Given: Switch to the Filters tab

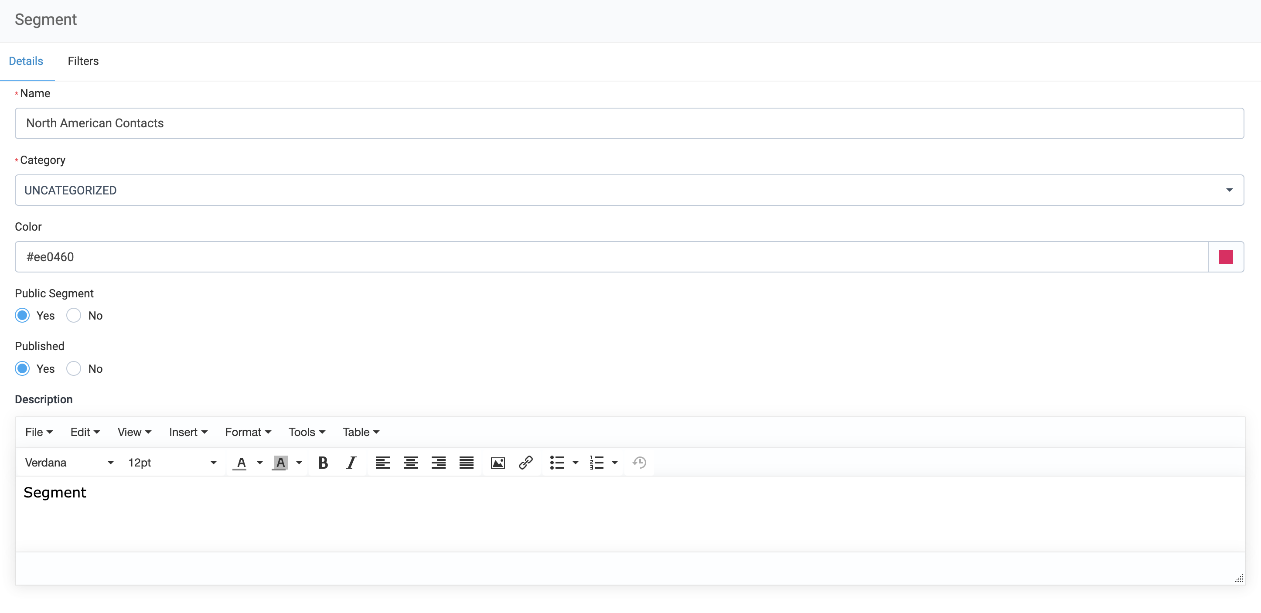Looking at the screenshot, I should click(x=83, y=61).
